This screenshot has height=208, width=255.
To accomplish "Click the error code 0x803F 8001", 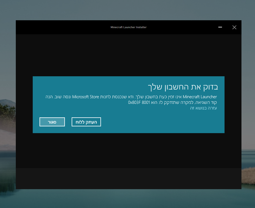I will coord(139,102).
